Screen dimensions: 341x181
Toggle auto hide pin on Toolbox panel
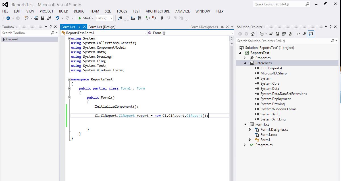pyautogui.click(x=51, y=27)
